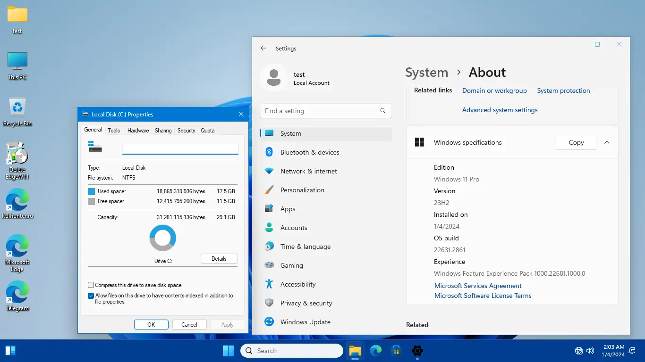645x362 pixels.
Task: Click the taskbar Search box
Action: tap(292, 351)
